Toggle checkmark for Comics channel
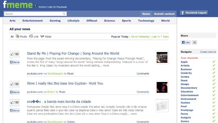The height and width of the screenshot is (123, 218). [x=214, y=77]
